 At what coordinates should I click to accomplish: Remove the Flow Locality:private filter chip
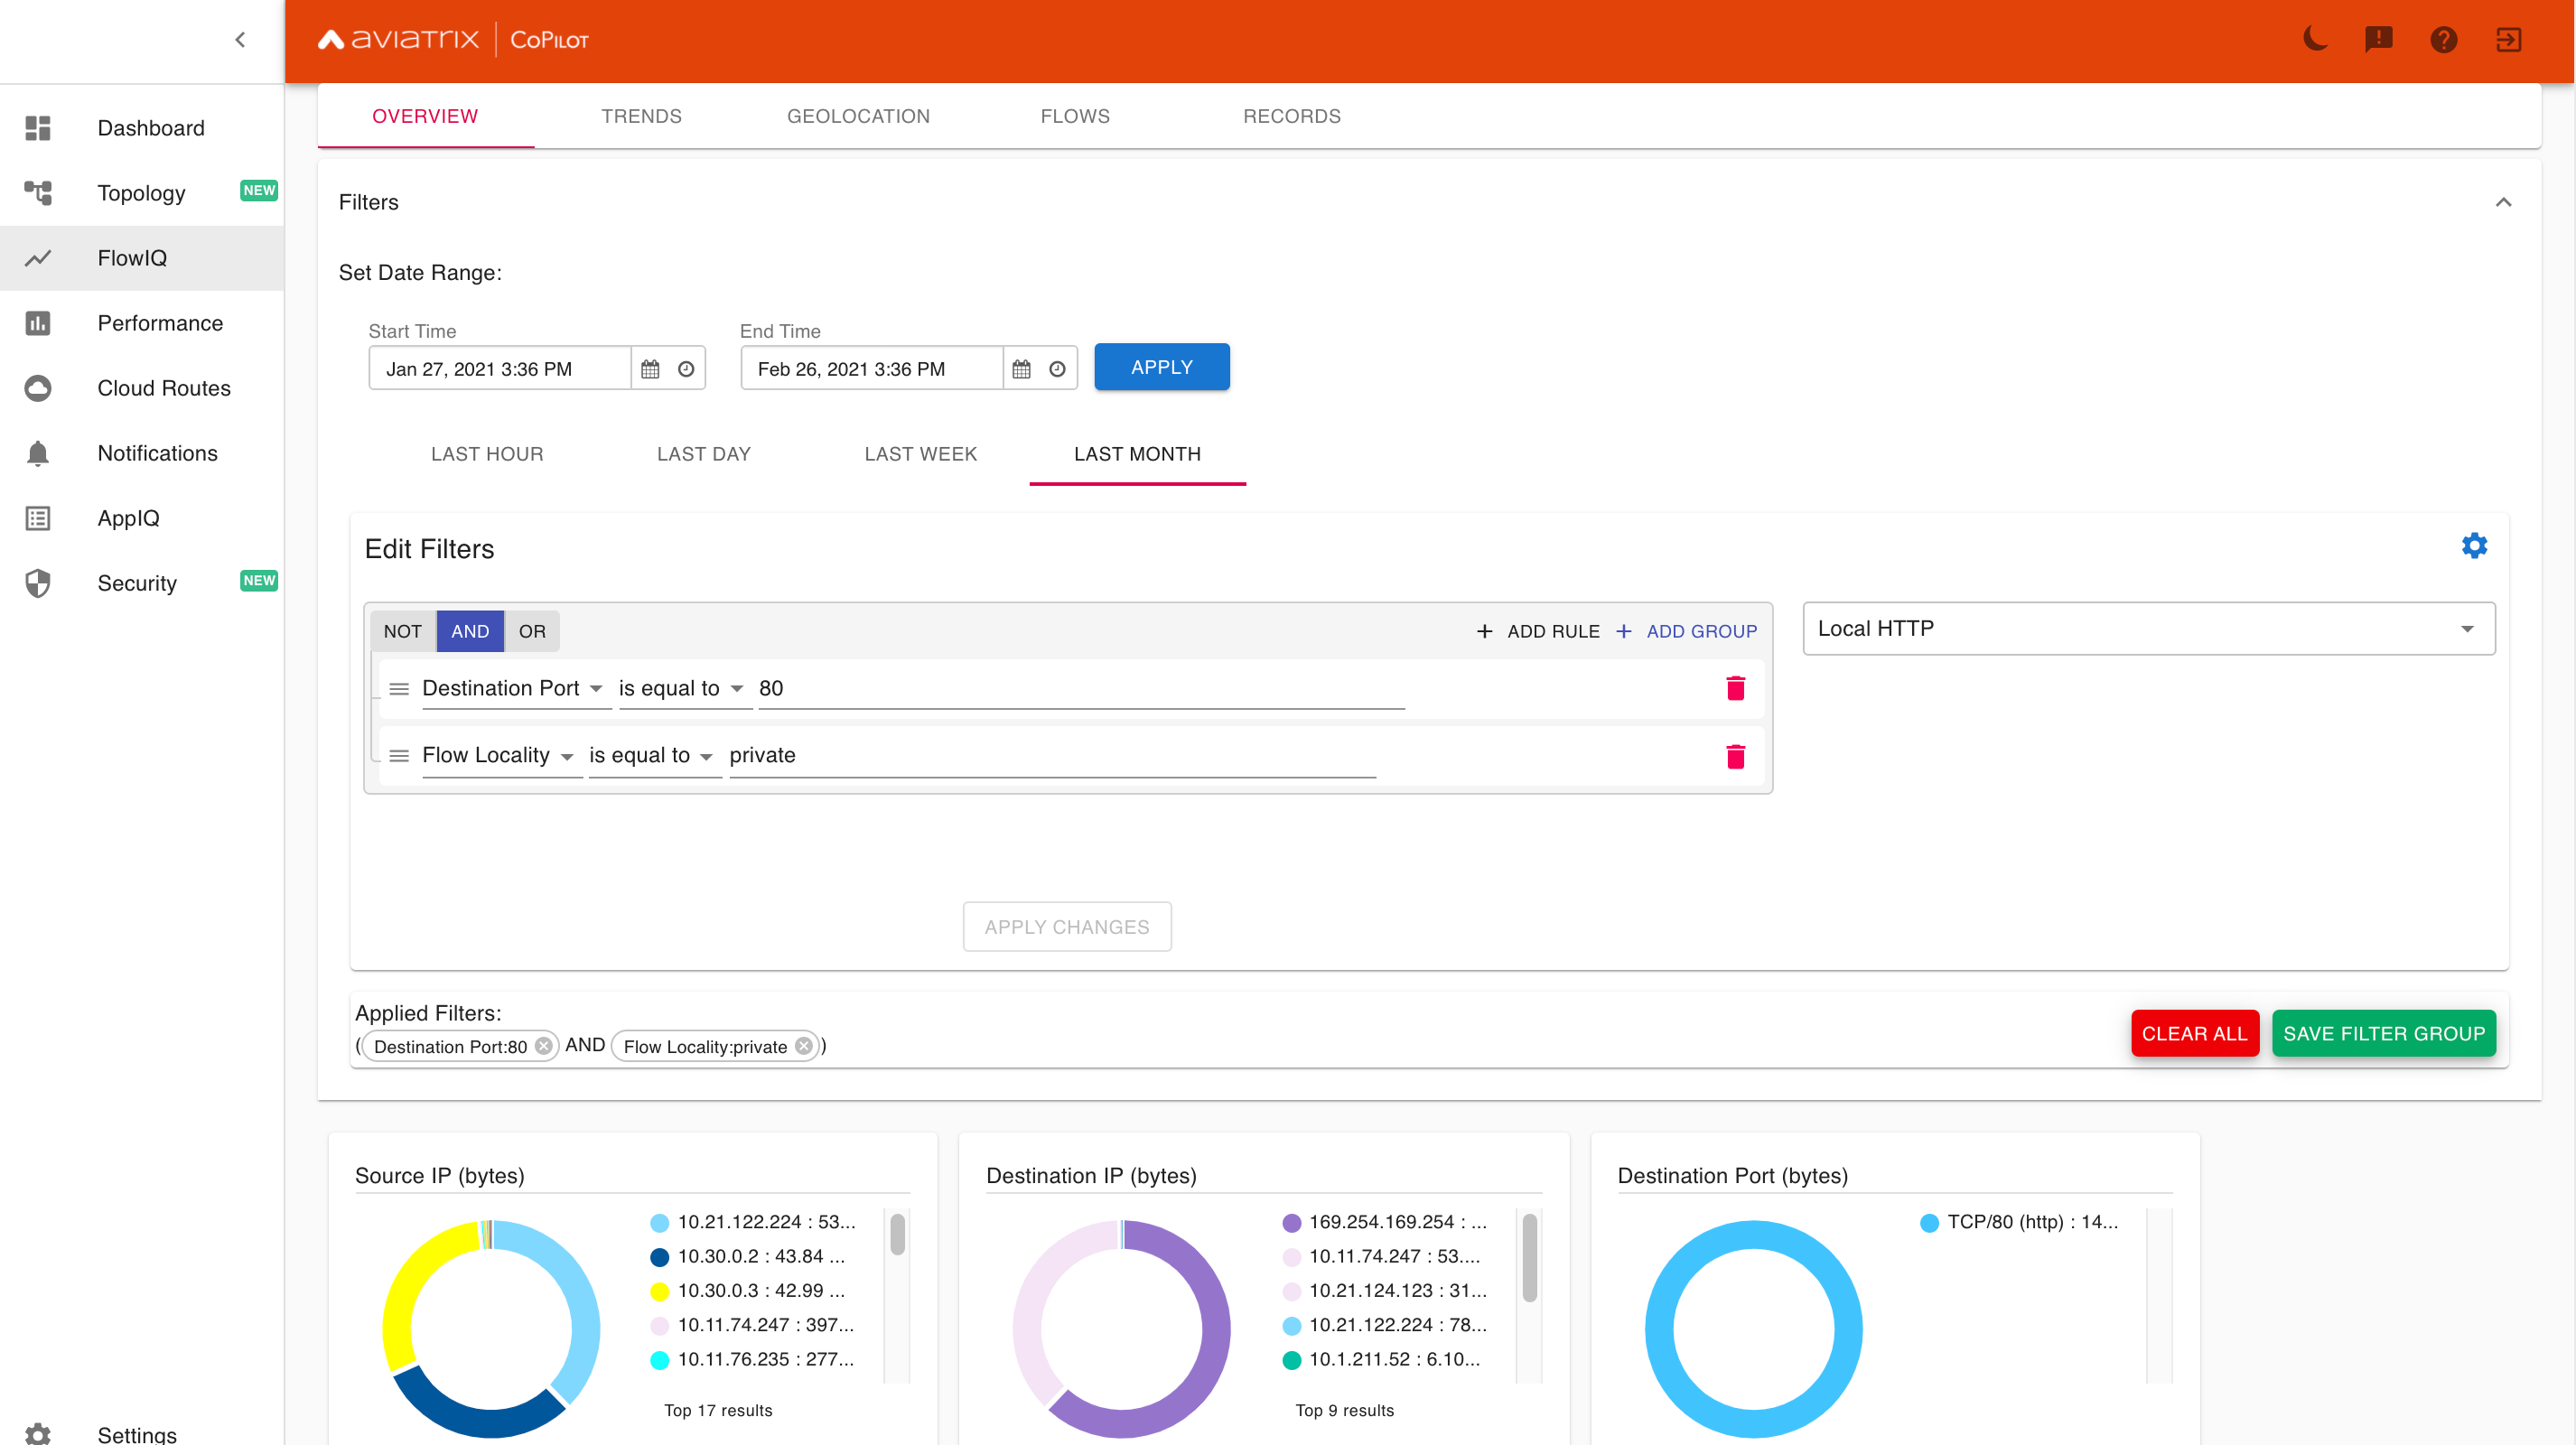point(803,1046)
